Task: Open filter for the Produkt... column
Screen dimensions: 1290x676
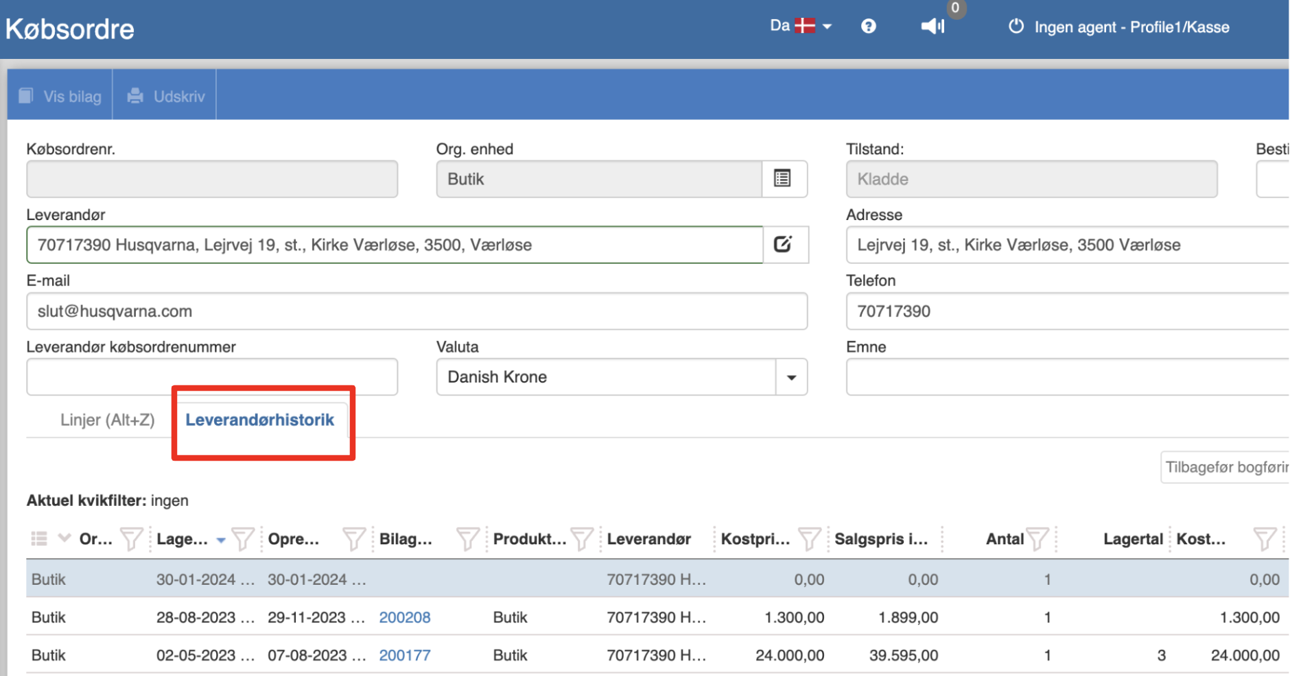Action: click(x=581, y=539)
